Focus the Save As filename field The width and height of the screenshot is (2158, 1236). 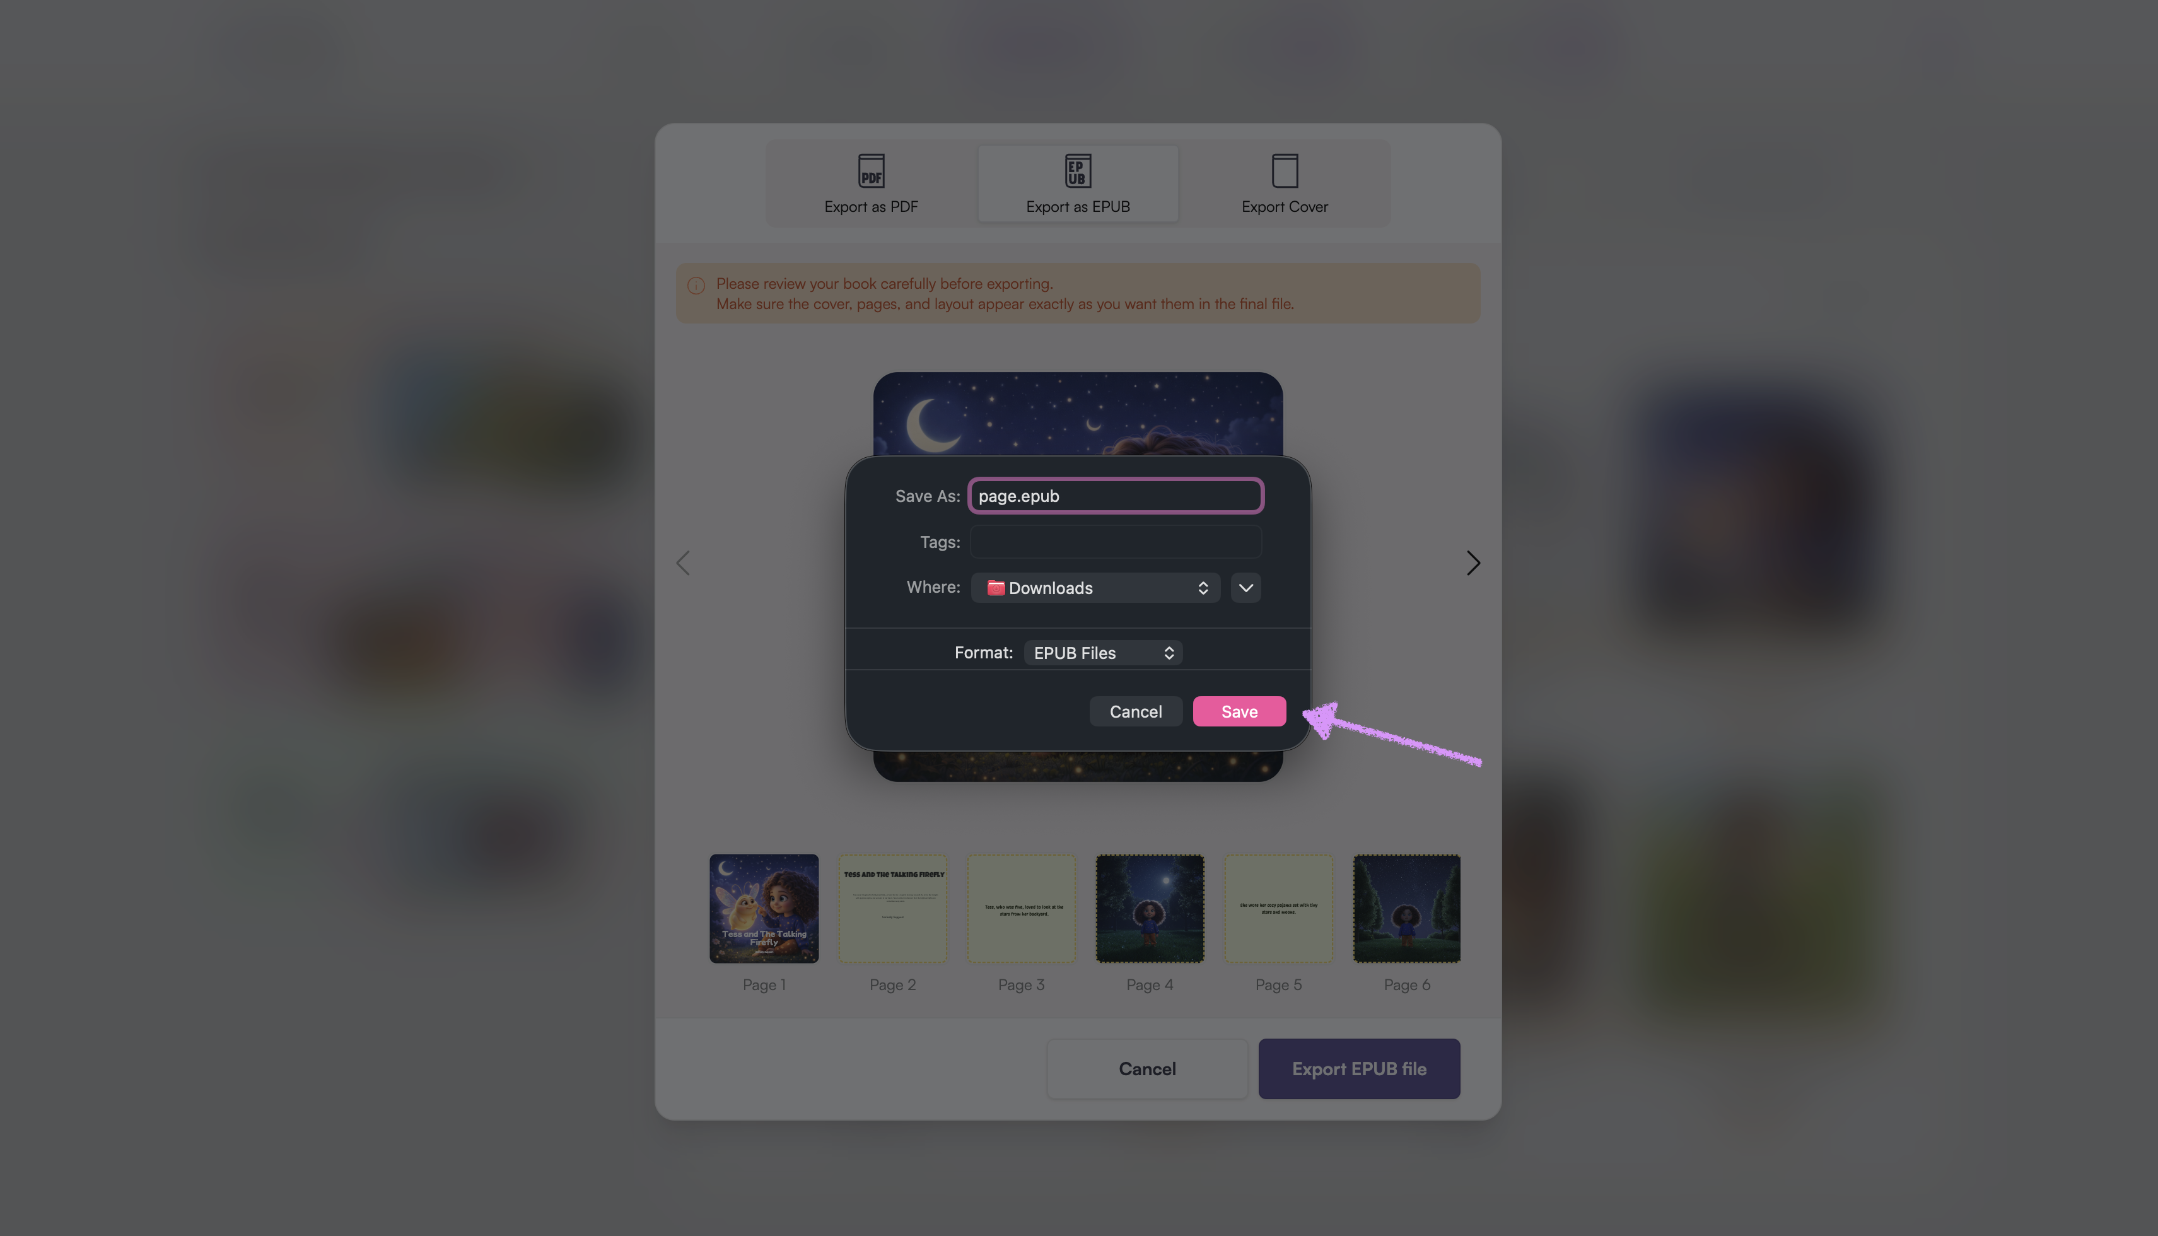pyautogui.click(x=1116, y=496)
